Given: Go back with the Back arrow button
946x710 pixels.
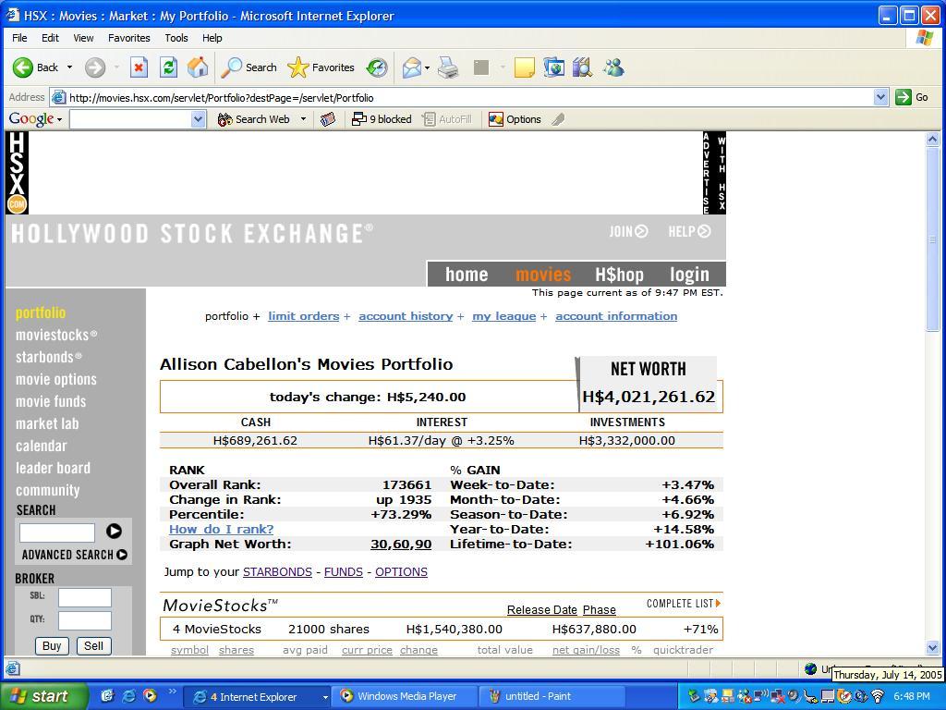Looking at the screenshot, I should point(36,67).
